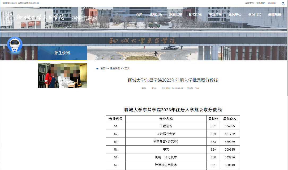The image size is (288, 170).
Task: Click the article title 聊城大学东昌学院2023年注册入学批录取分数线
Action: [173, 80]
